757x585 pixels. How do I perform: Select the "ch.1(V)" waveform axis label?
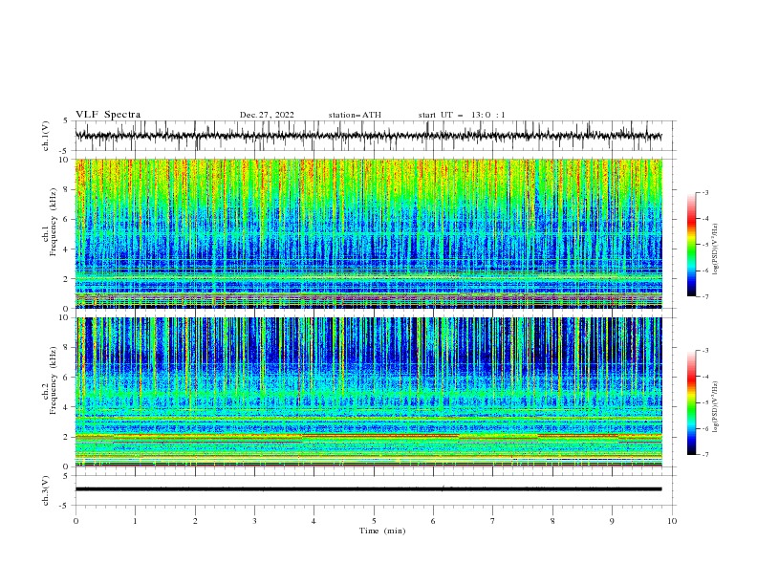pos(46,136)
